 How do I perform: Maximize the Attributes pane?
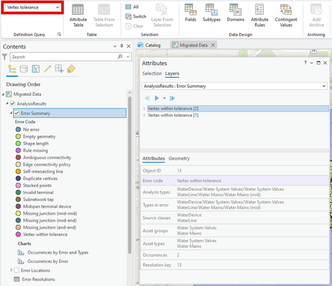click(318, 63)
